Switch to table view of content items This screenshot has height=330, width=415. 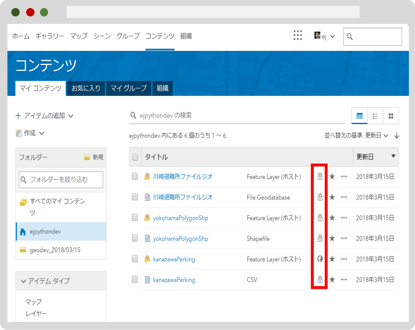pyautogui.click(x=359, y=115)
